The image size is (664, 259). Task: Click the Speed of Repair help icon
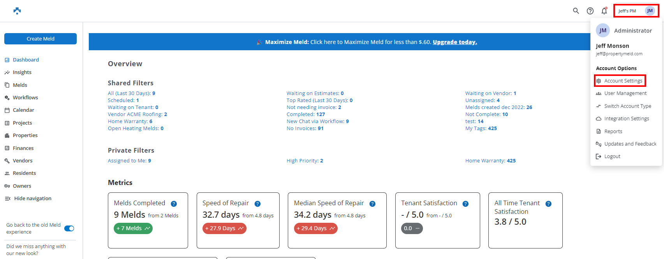[257, 204]
